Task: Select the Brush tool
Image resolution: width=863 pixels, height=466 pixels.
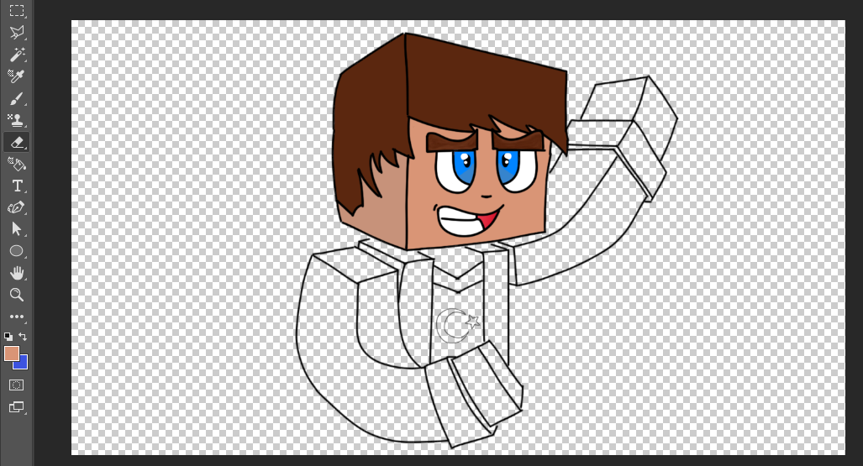Action: (x=17, y=98)
